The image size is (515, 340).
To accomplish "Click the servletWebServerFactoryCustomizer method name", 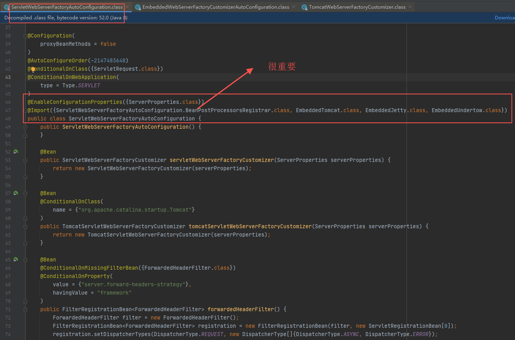I will coord(222,160).
